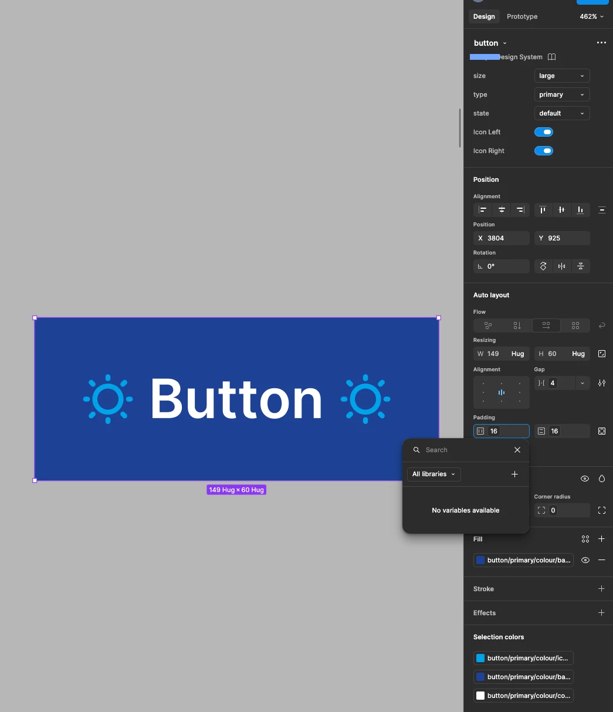Expand button component name chevron
The height and width of the screenshot is (712, 613).
pyautogui.click(x=504, y=43)
